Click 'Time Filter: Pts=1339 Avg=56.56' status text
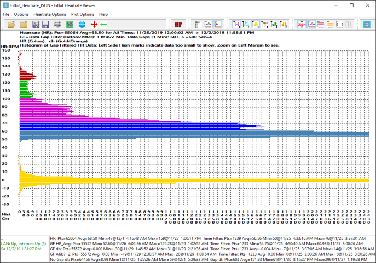The width and height of the screenshot is (376, 263). (284, 238)
